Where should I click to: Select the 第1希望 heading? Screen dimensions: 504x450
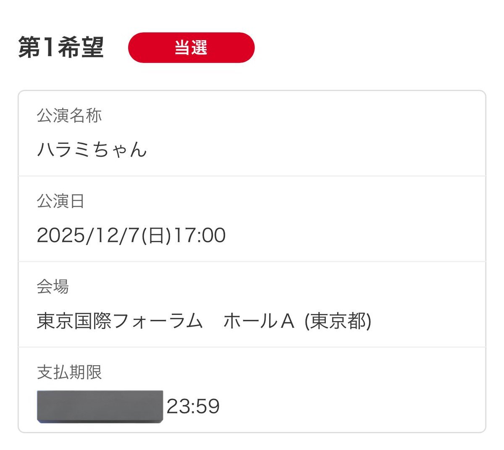(61, 47)
